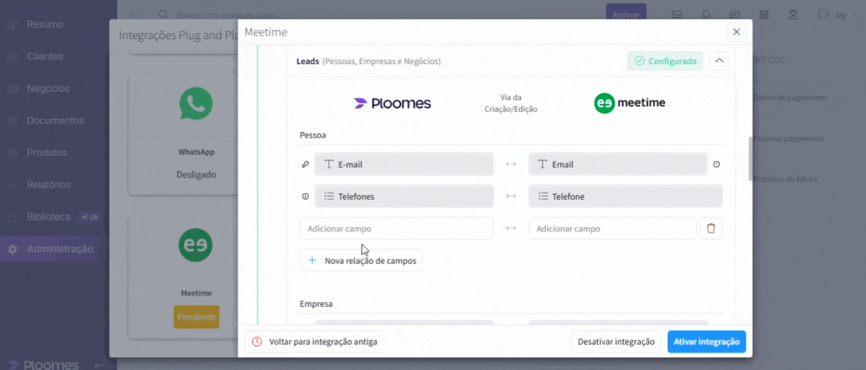Click Dados de pagamento in background page

(790, 98)
